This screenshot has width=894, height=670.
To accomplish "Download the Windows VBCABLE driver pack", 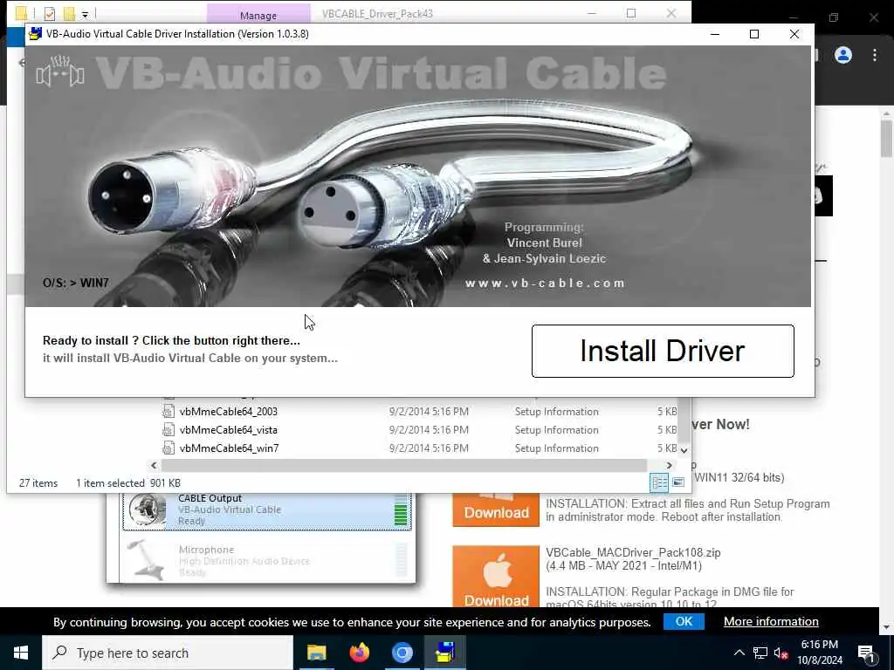I will [496, 509].
